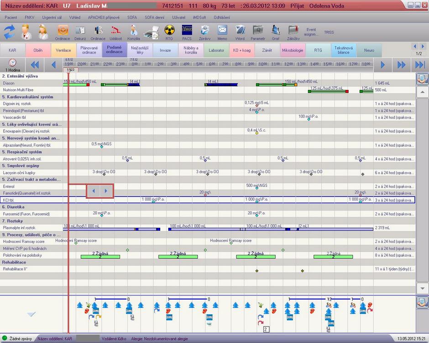Viewport: 429px width, 343px height.
Task: Open PACS viewer from toolbar
Action: click(187, 32)
